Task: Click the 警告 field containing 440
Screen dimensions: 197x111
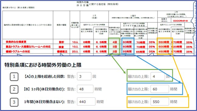Action: point(86,102)
